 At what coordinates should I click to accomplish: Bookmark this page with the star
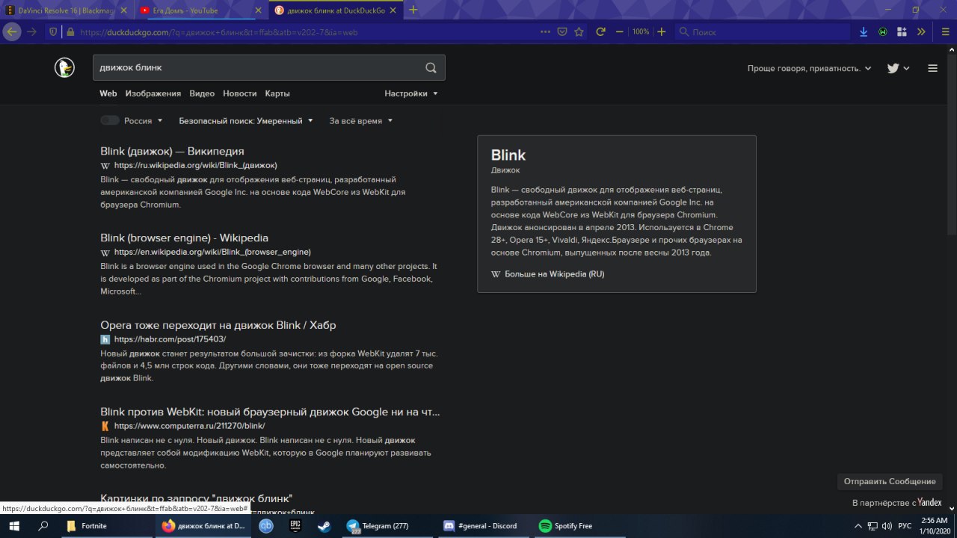pos(579,32)
